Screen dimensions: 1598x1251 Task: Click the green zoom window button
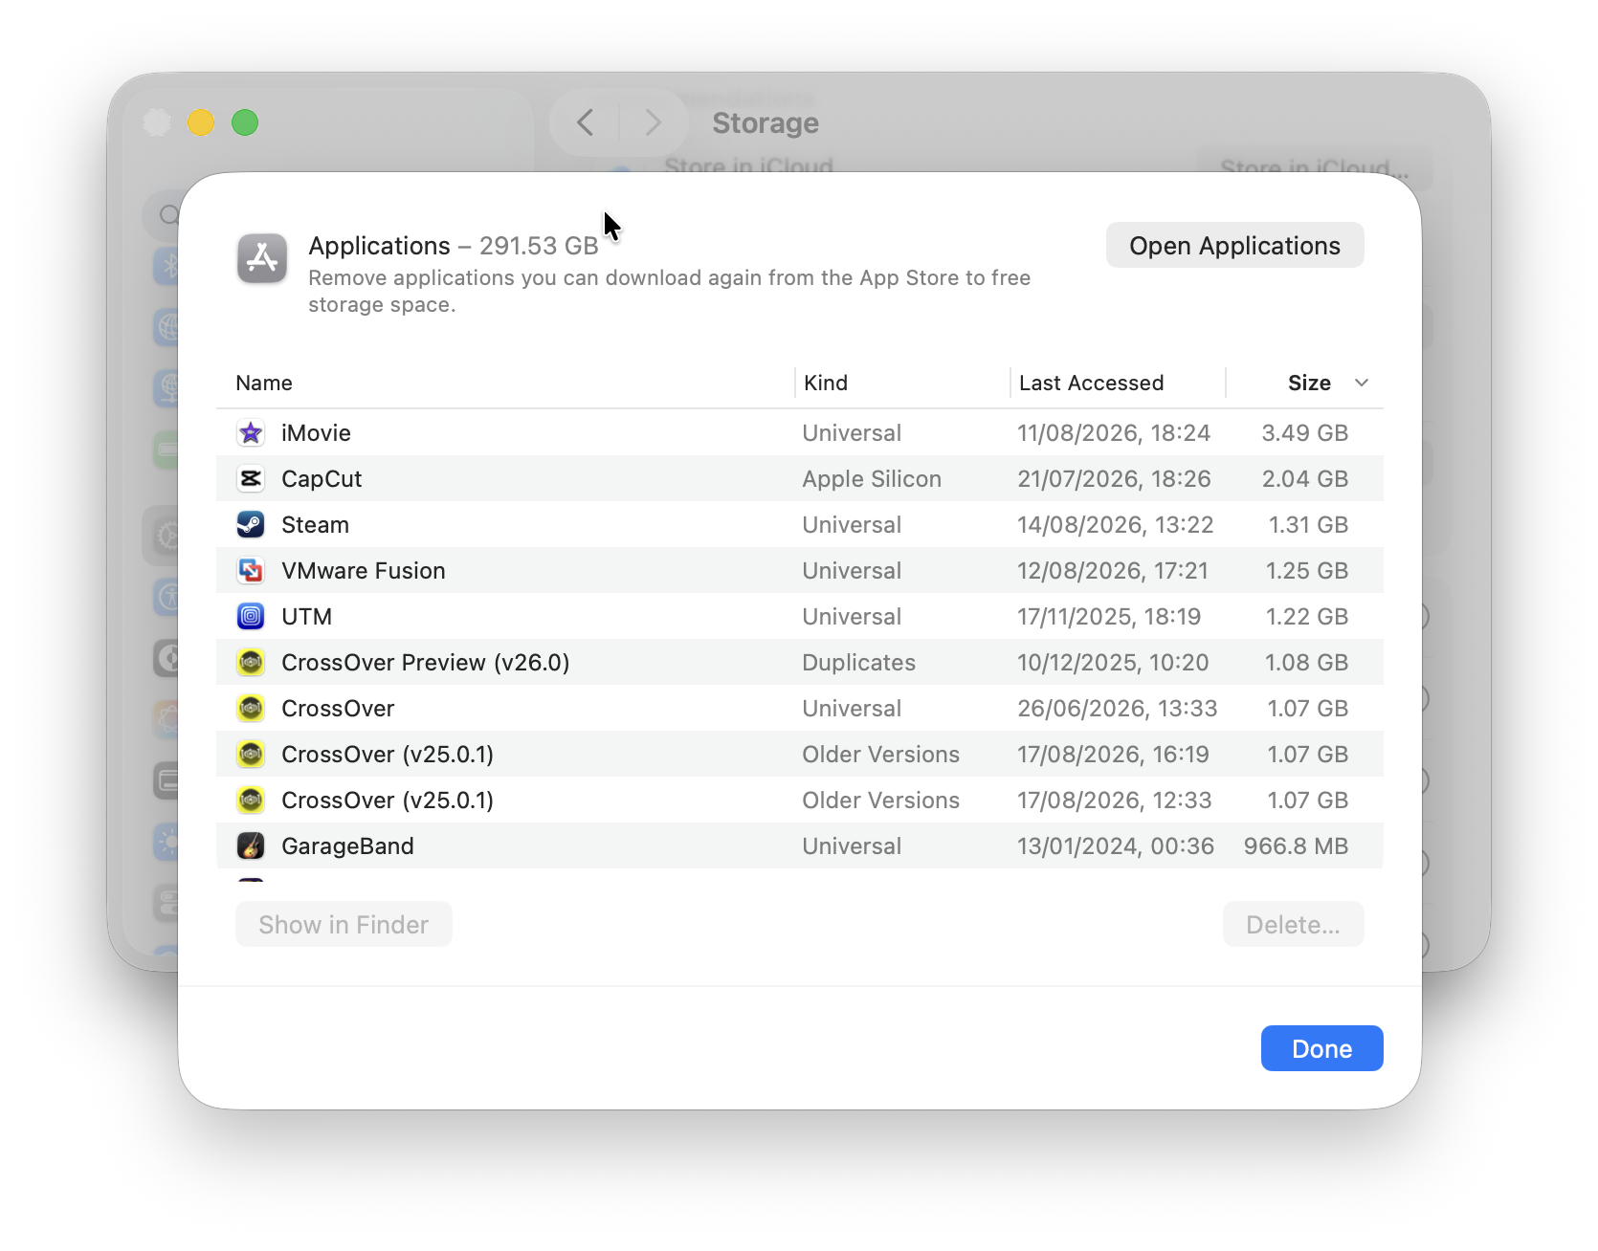(x=245, y=122)
